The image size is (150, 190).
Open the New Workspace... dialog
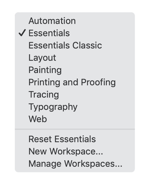click(x=75, y=151)
